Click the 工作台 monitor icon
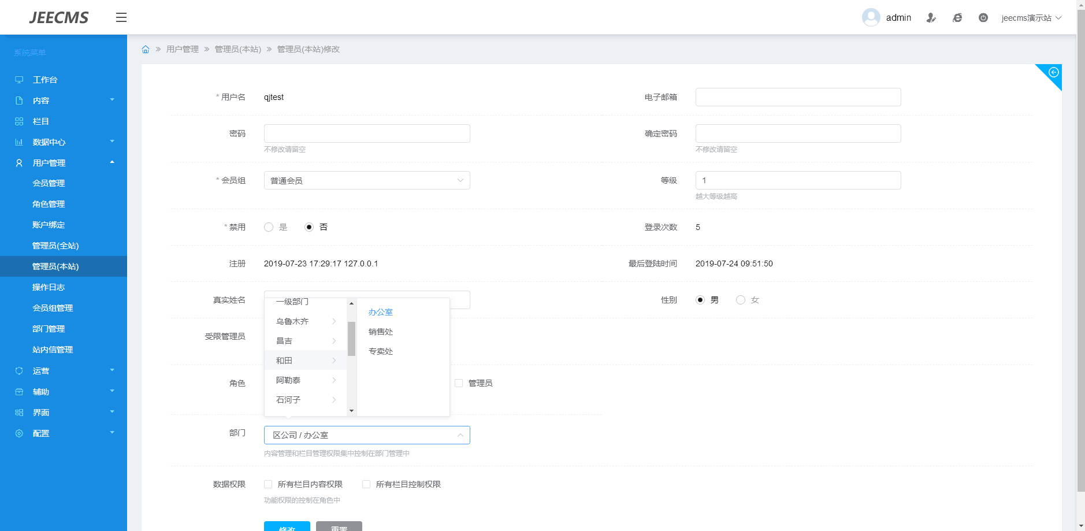The width and height of the screenshot is (1085, 531). pyautogui.click(x=19, y=80)
